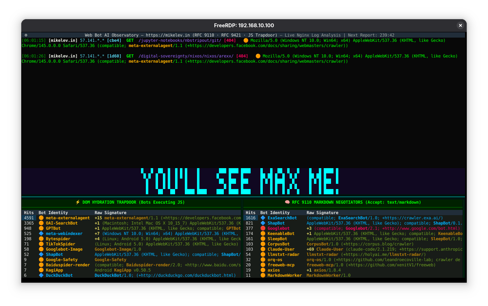This screenshot has height=306, width=488.
Task: Select the orange dot next to Bytespider
Action: (x=41, y=239)
